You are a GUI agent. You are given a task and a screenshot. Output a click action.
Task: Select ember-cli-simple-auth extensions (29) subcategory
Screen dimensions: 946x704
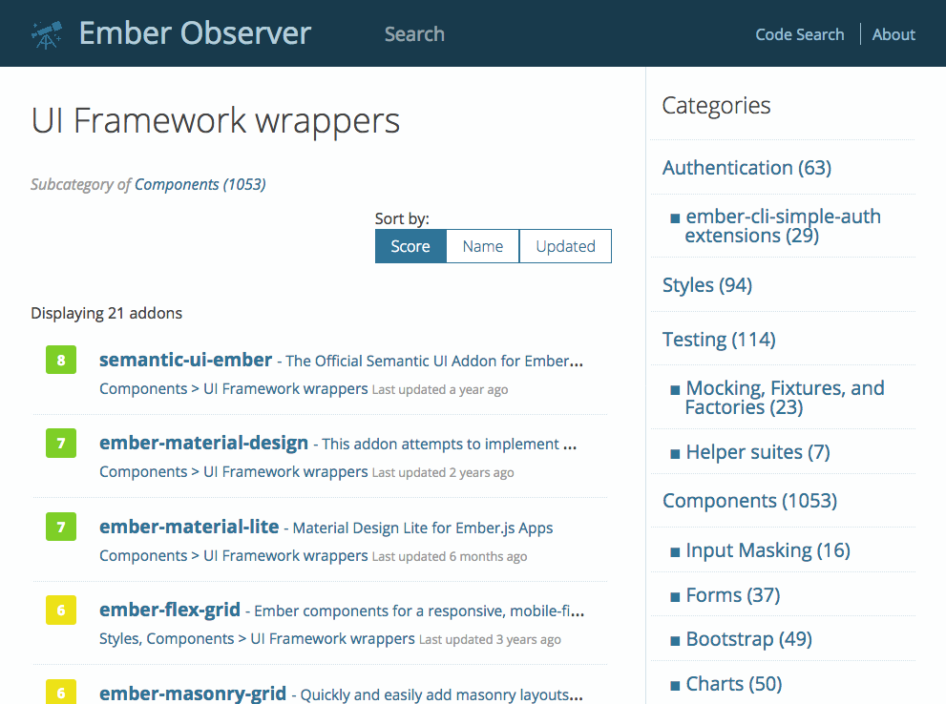tap(783, 226)
